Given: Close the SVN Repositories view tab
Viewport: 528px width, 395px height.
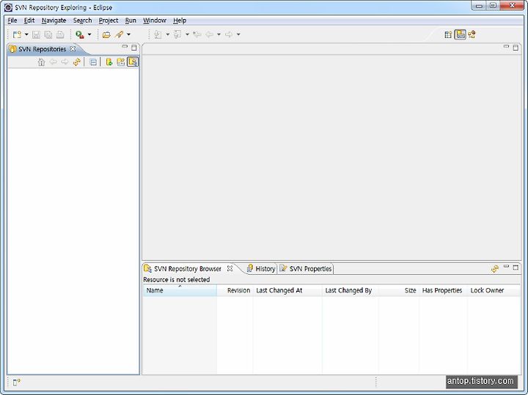Looking at the screenshot, I should tap(73, 49).
